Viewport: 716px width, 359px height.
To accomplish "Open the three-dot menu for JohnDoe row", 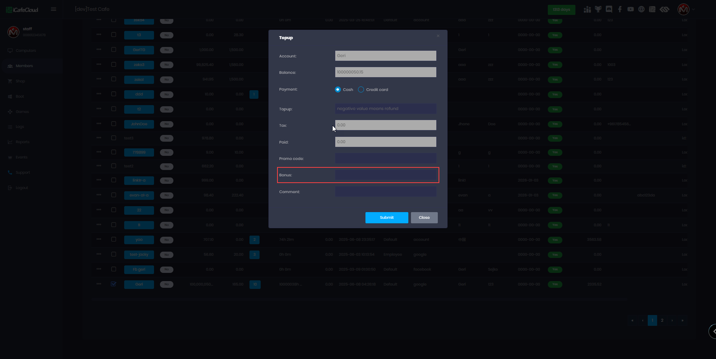I will pos(99,123).
